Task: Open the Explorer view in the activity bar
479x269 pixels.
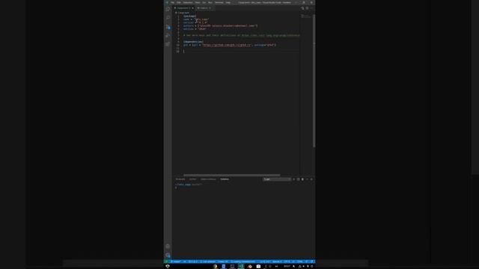Action: pos(168,9)
